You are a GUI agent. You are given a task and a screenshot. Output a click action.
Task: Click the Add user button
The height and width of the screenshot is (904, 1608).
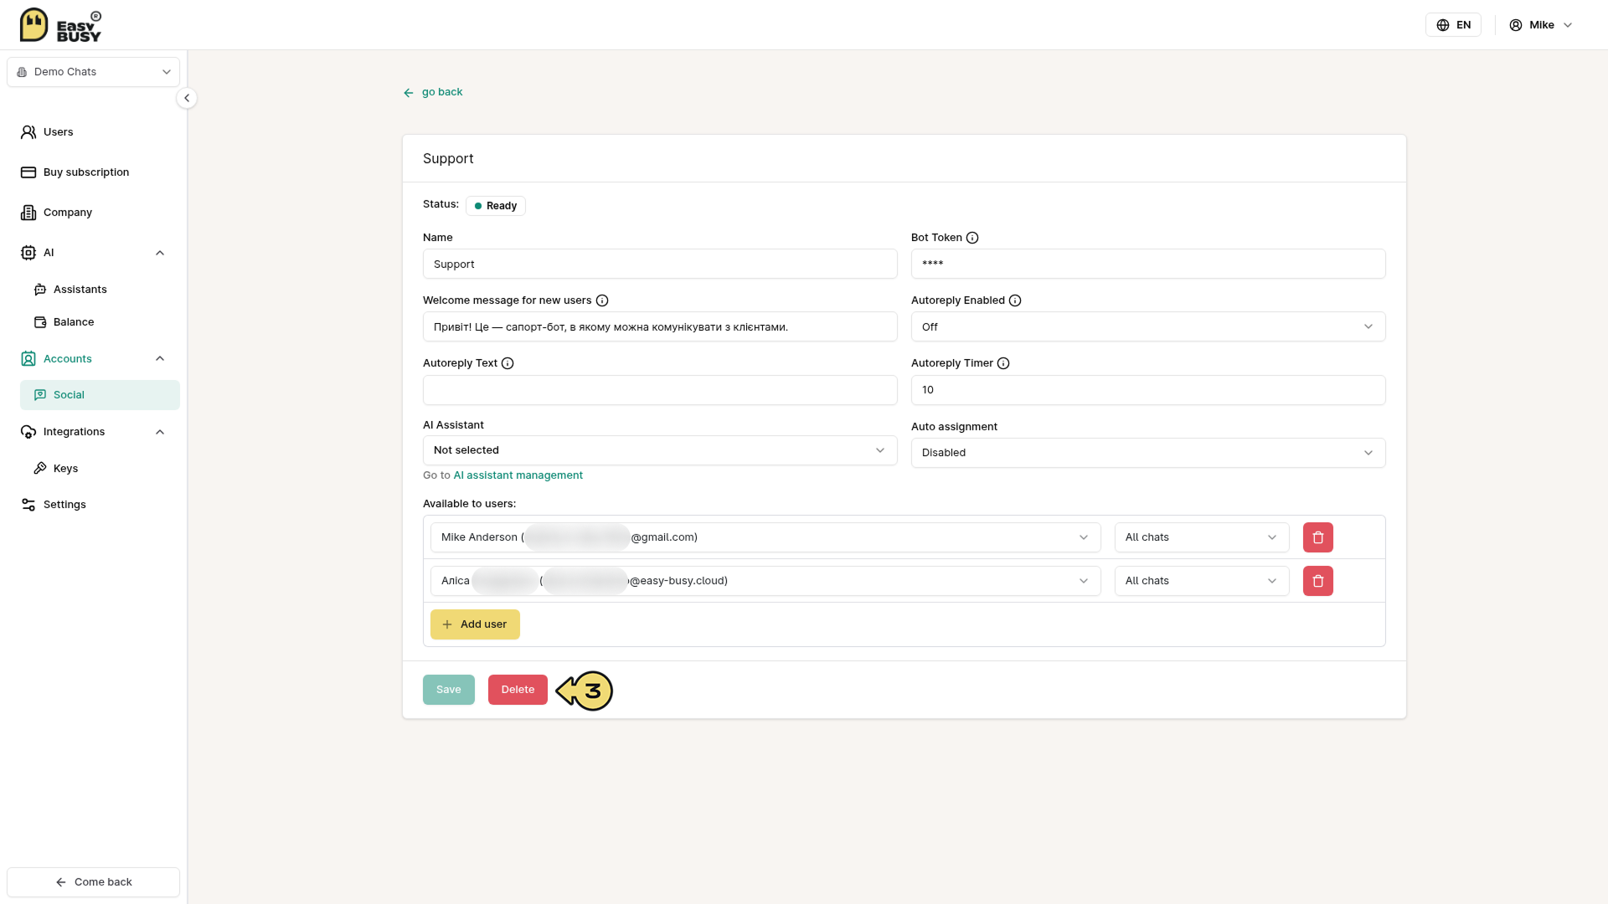click(x=475, y=624)
